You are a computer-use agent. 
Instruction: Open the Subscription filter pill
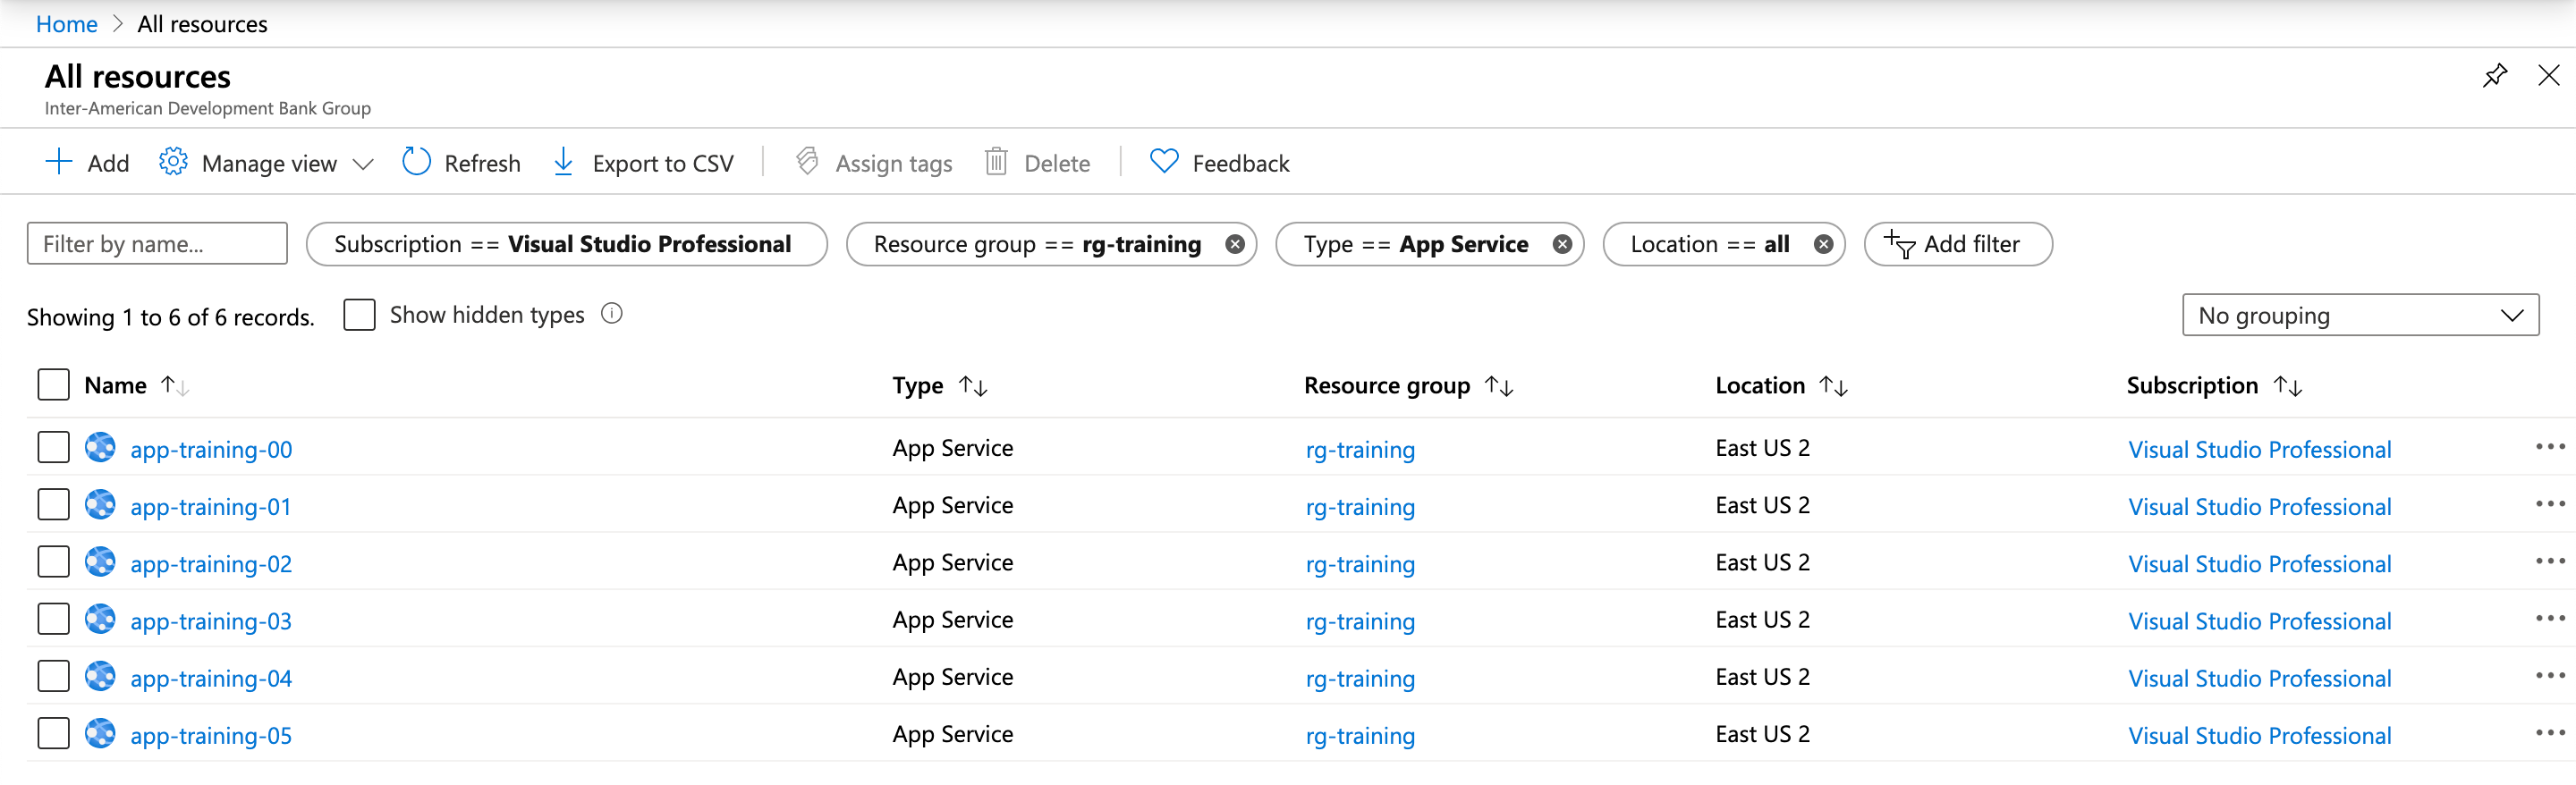click(566, 244)
